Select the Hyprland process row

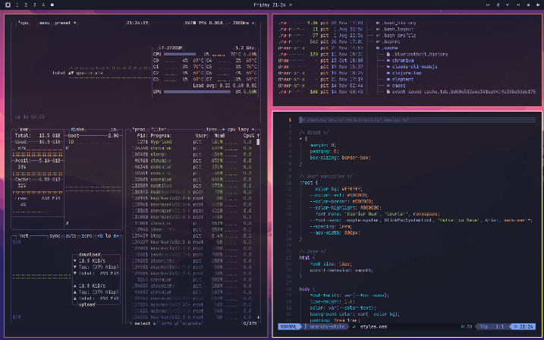coord(193,142)
